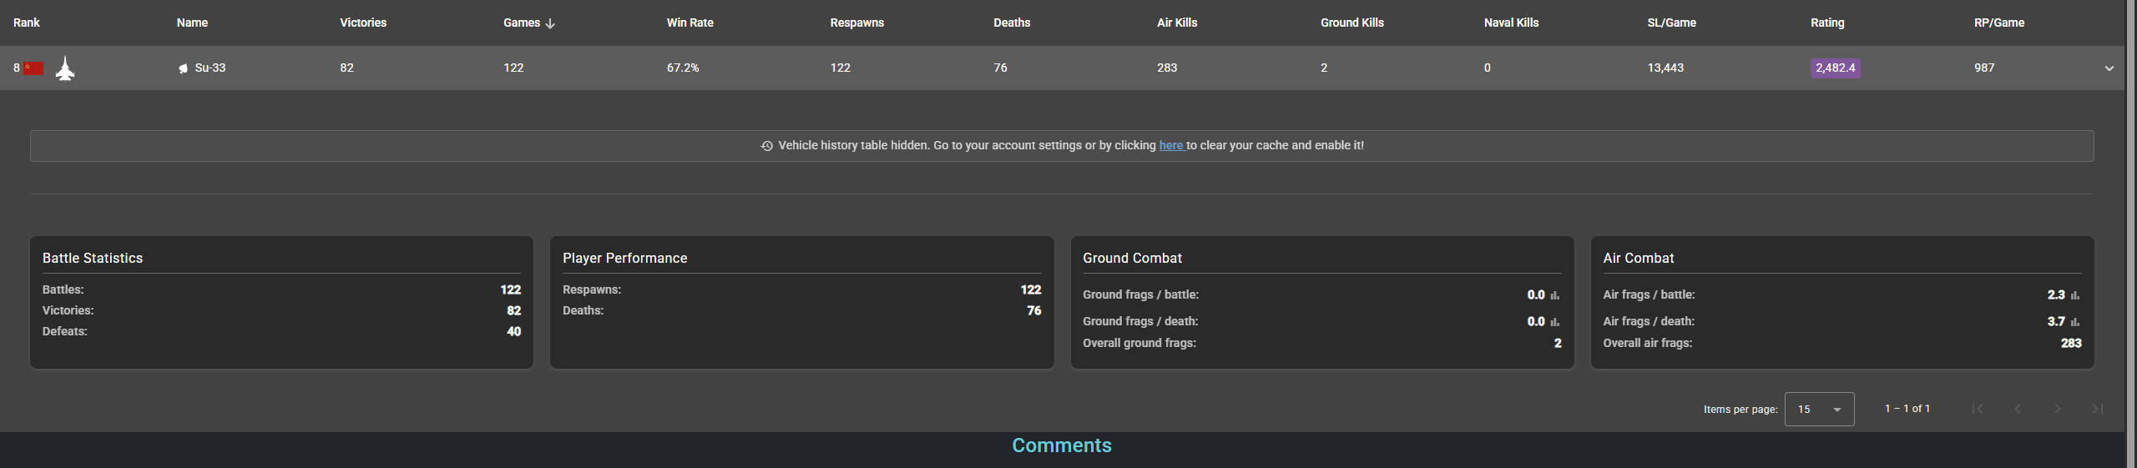2137x468 pixels.
Task: Open chart for Ground frags / battle
Action: tap(1554, 295)
